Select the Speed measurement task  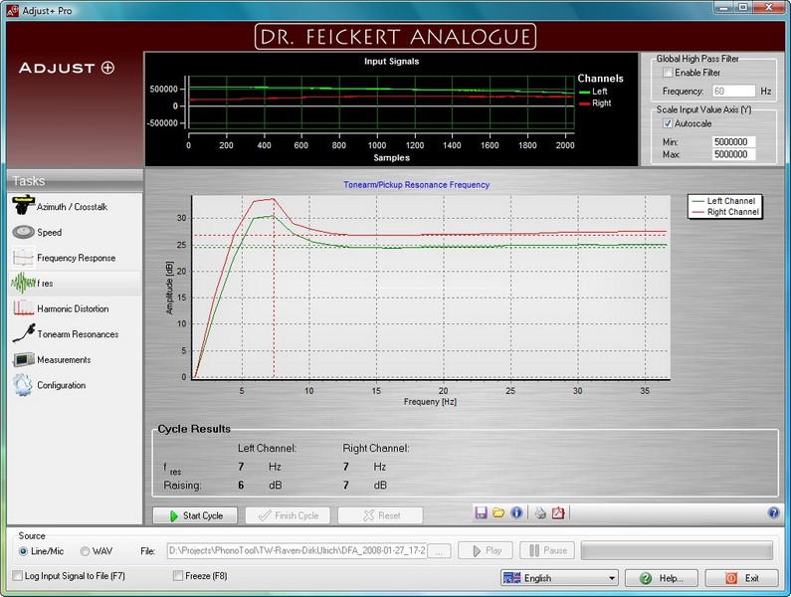(x=49, y=233)
